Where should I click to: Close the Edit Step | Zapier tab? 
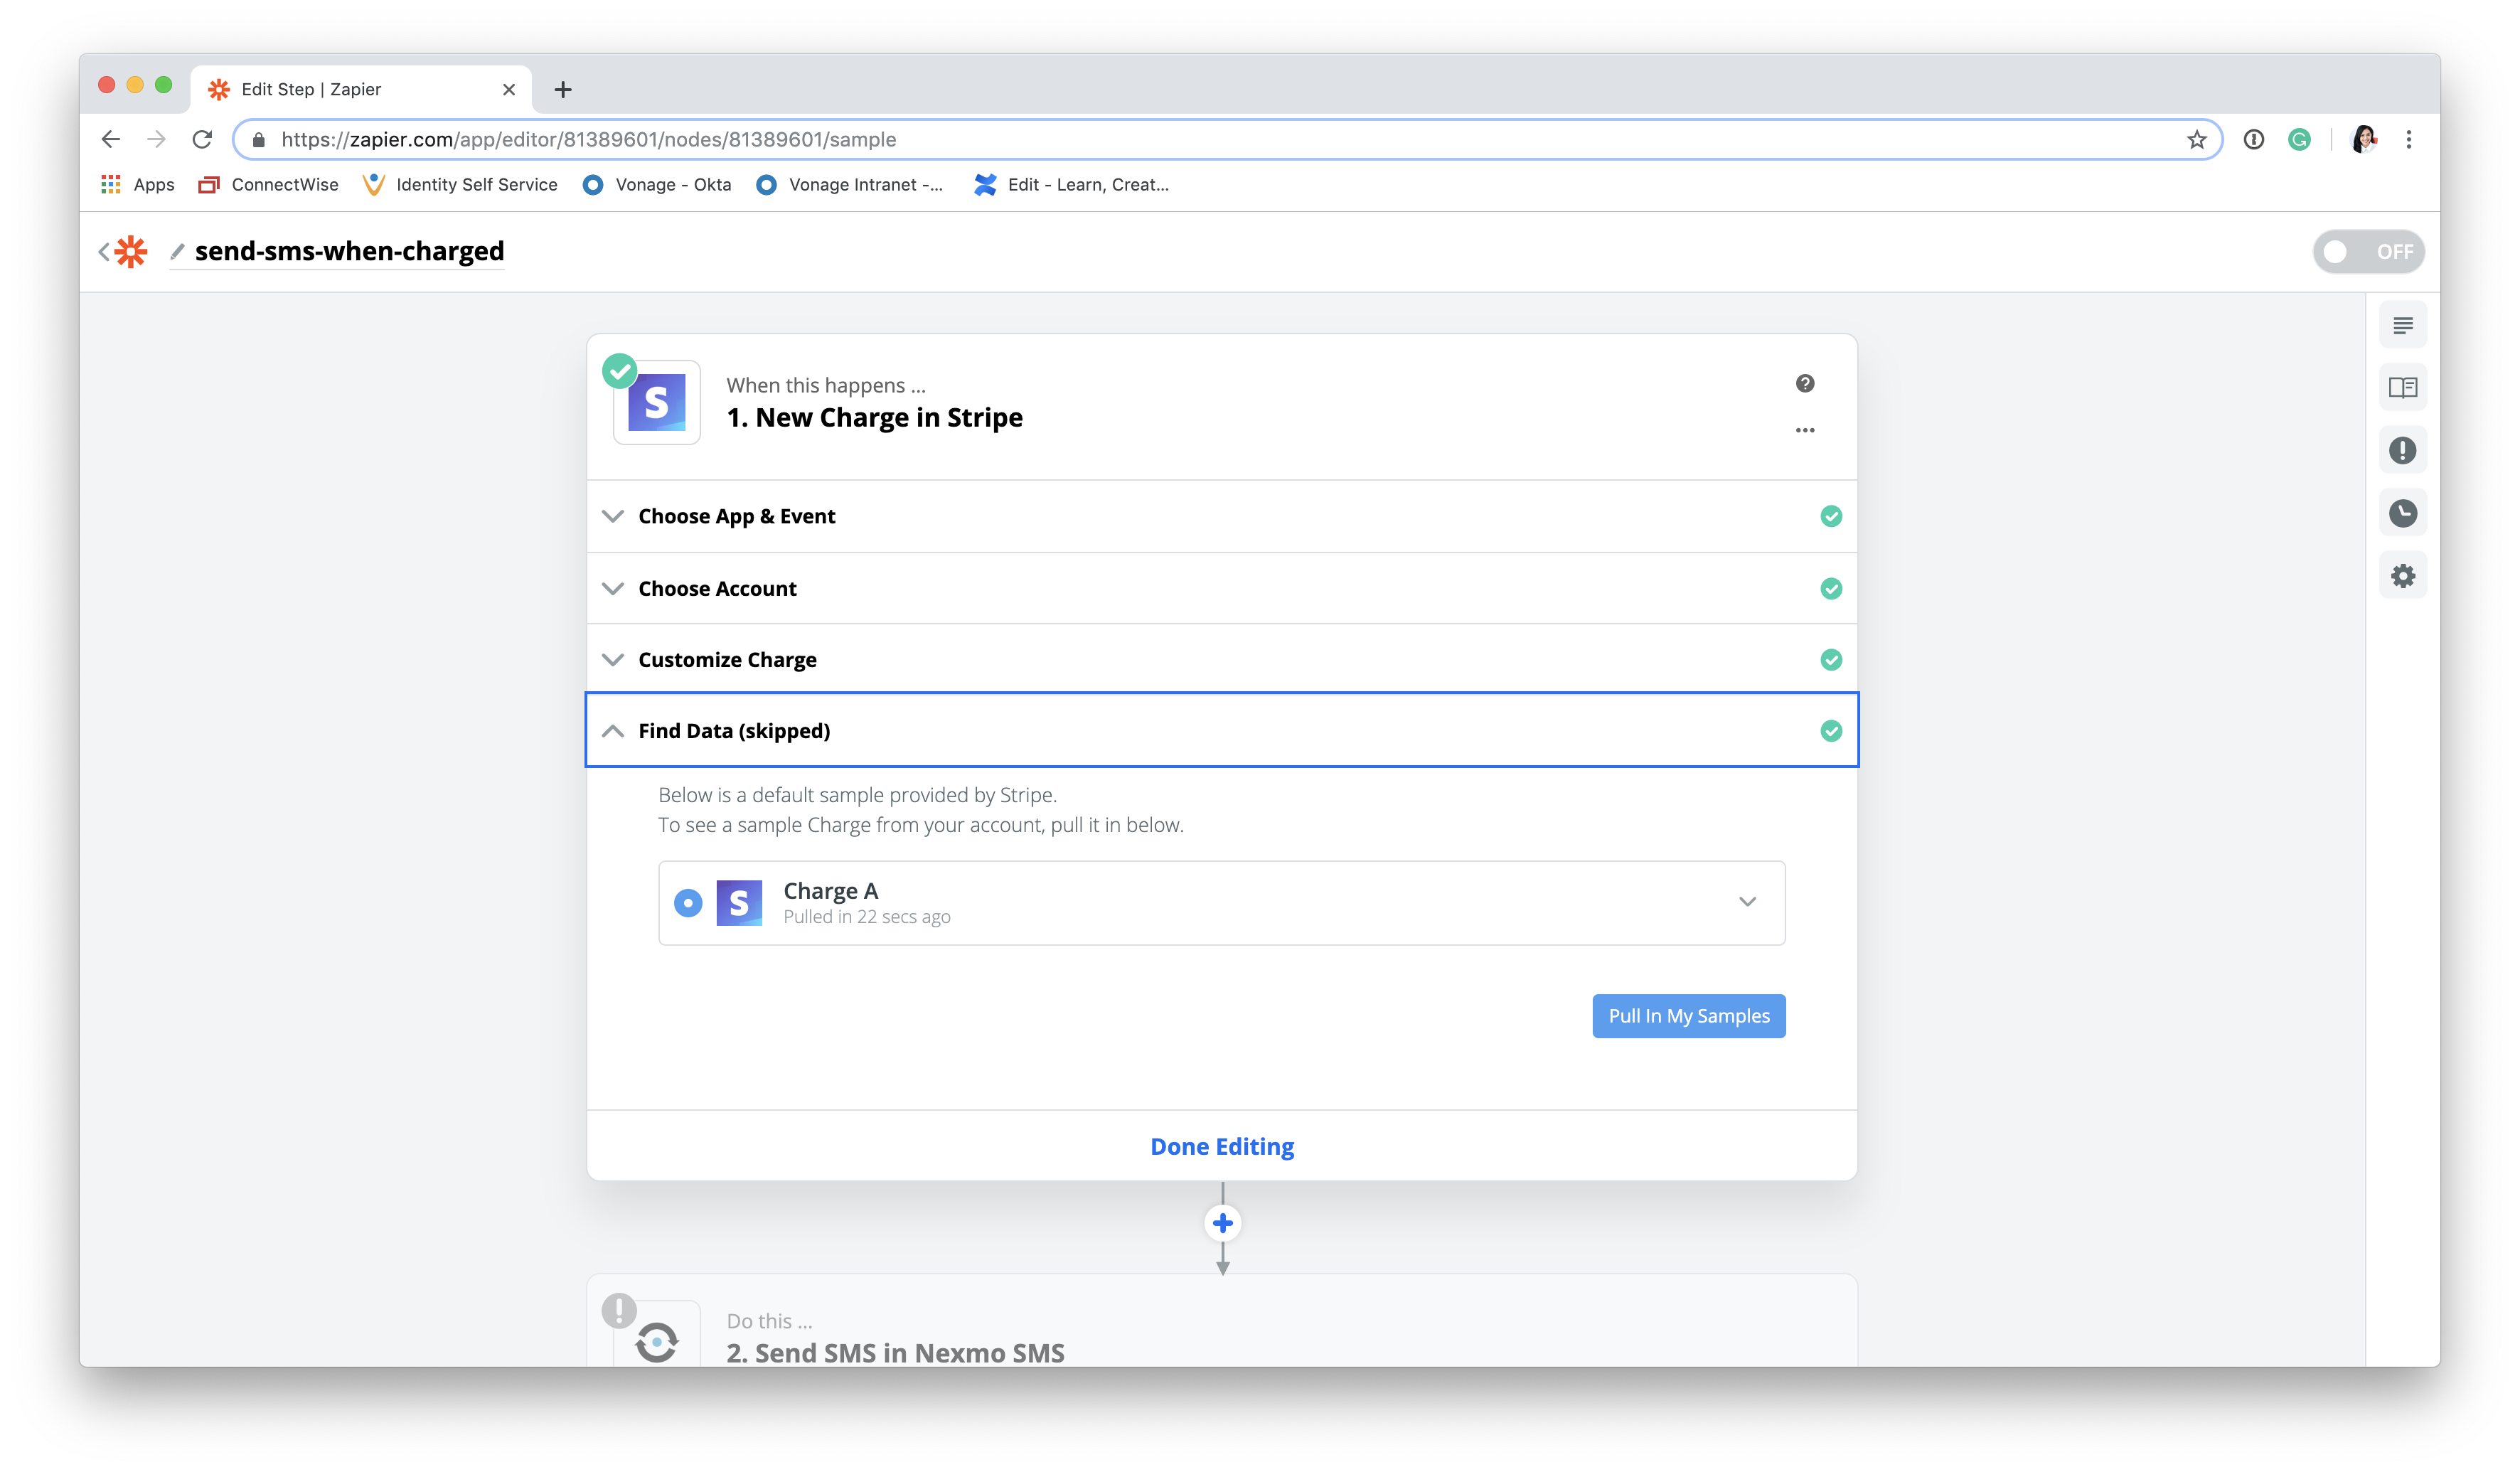pyautogui.click(x=509, y=89)
